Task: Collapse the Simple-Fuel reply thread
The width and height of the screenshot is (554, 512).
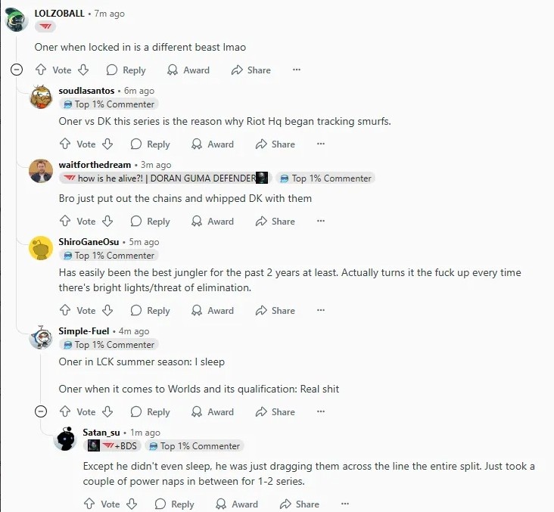Action: click(x=41, y=411)
